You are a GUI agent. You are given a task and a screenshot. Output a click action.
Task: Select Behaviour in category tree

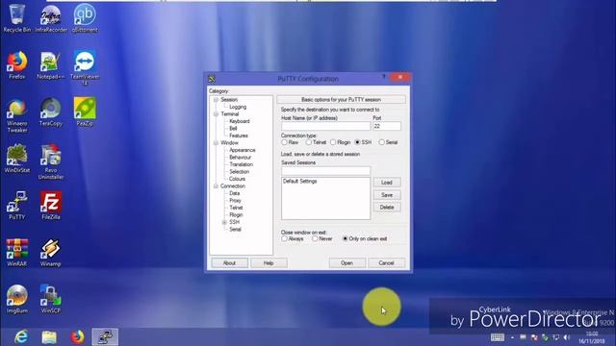click(240, 158)
